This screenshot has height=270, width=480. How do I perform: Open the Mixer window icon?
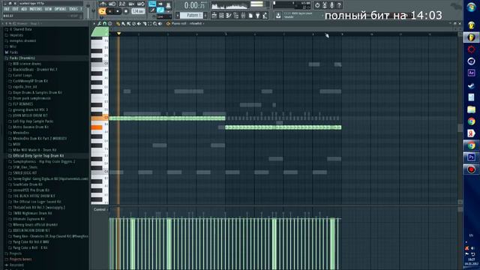[243, 15]
